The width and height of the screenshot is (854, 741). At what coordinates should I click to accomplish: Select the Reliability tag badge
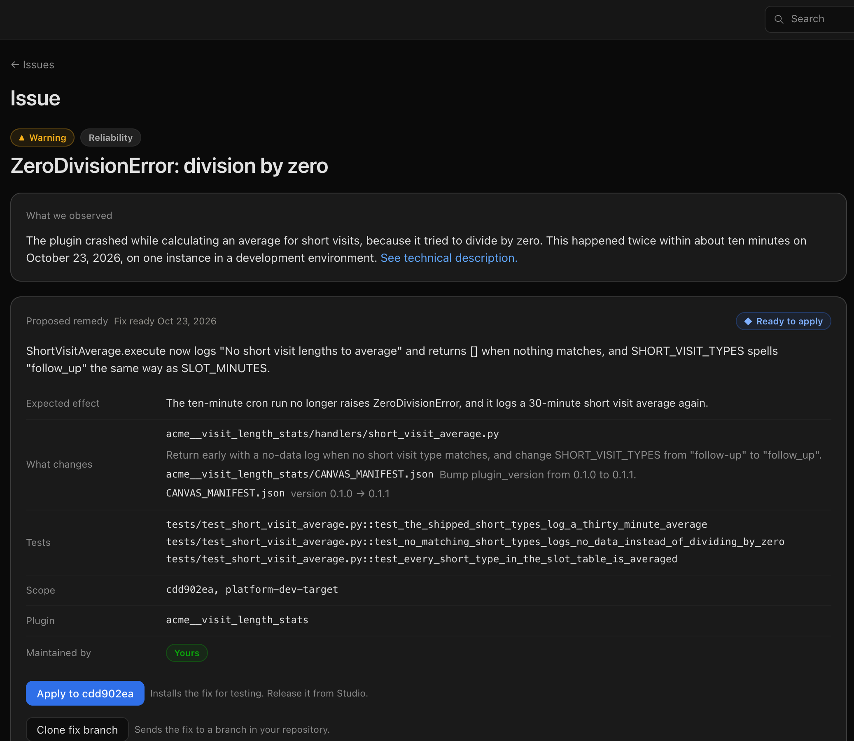tap(110, 137)
